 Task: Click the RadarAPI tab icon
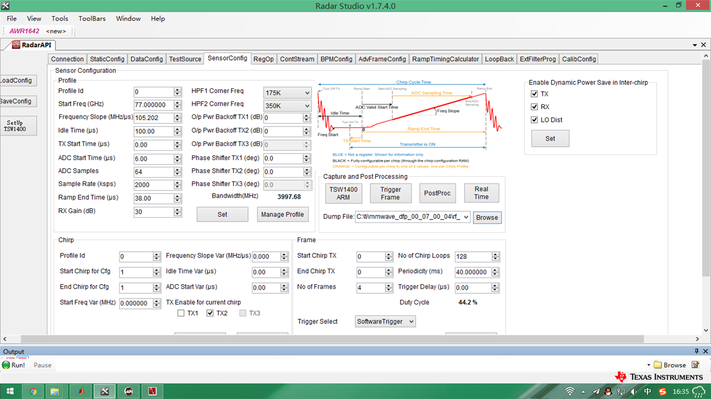tap(16, 45)
